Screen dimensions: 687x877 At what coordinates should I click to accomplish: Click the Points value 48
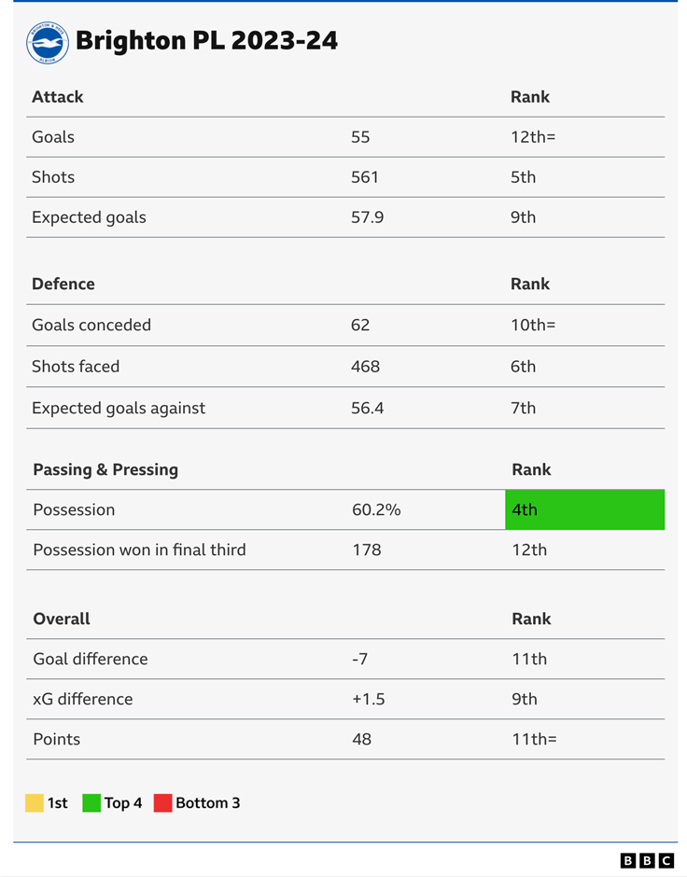(361, 740)
